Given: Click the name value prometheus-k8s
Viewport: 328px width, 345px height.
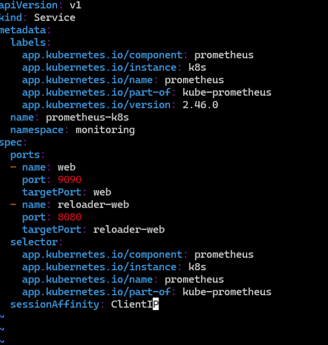Looking at the screenshot, I should pos(87,118).
